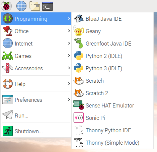The width and height of the screenshot is (157, 152).
Task: Click the Python 3 (IDLE) snake icon
Action: coord(79,68)
